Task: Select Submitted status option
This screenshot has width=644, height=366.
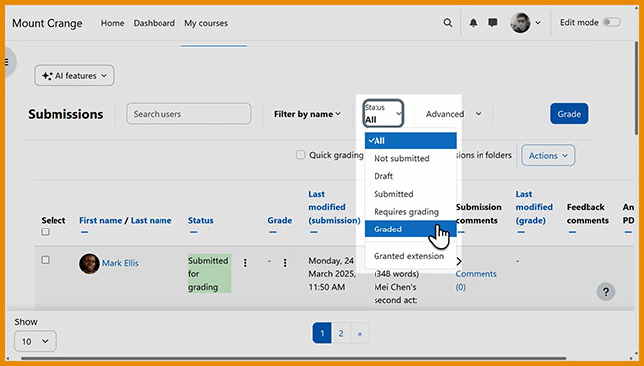Action: (x=410, y=194)
